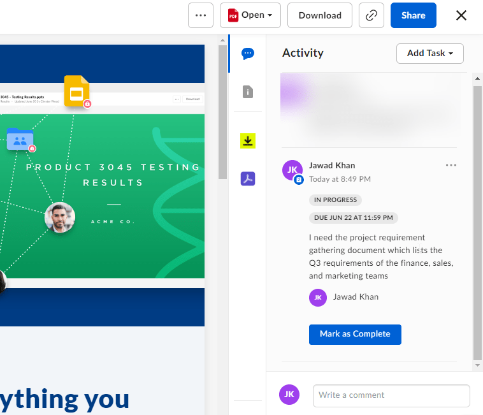Open the file details info icon
Image resolution: width=483 pixels, height=415 pixels.
248,92
